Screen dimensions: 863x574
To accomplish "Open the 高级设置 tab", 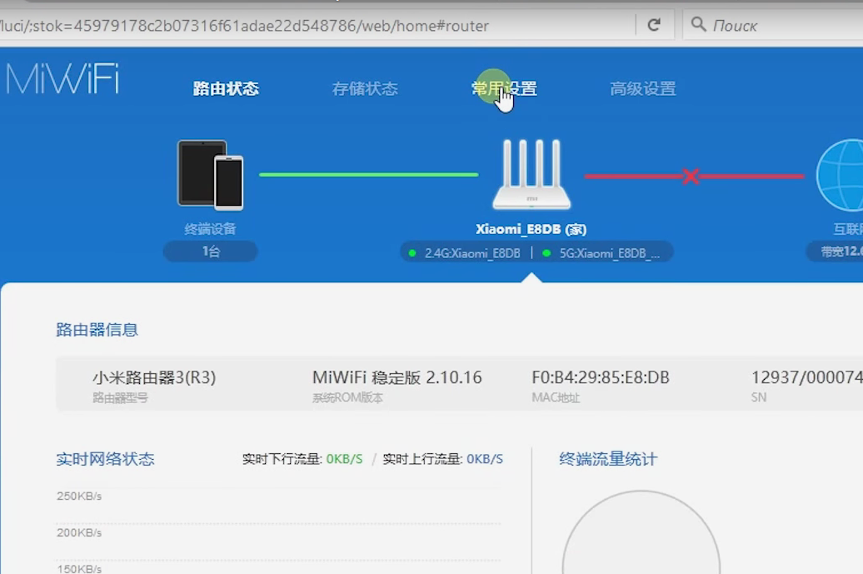I will click(x=643, y=88).
